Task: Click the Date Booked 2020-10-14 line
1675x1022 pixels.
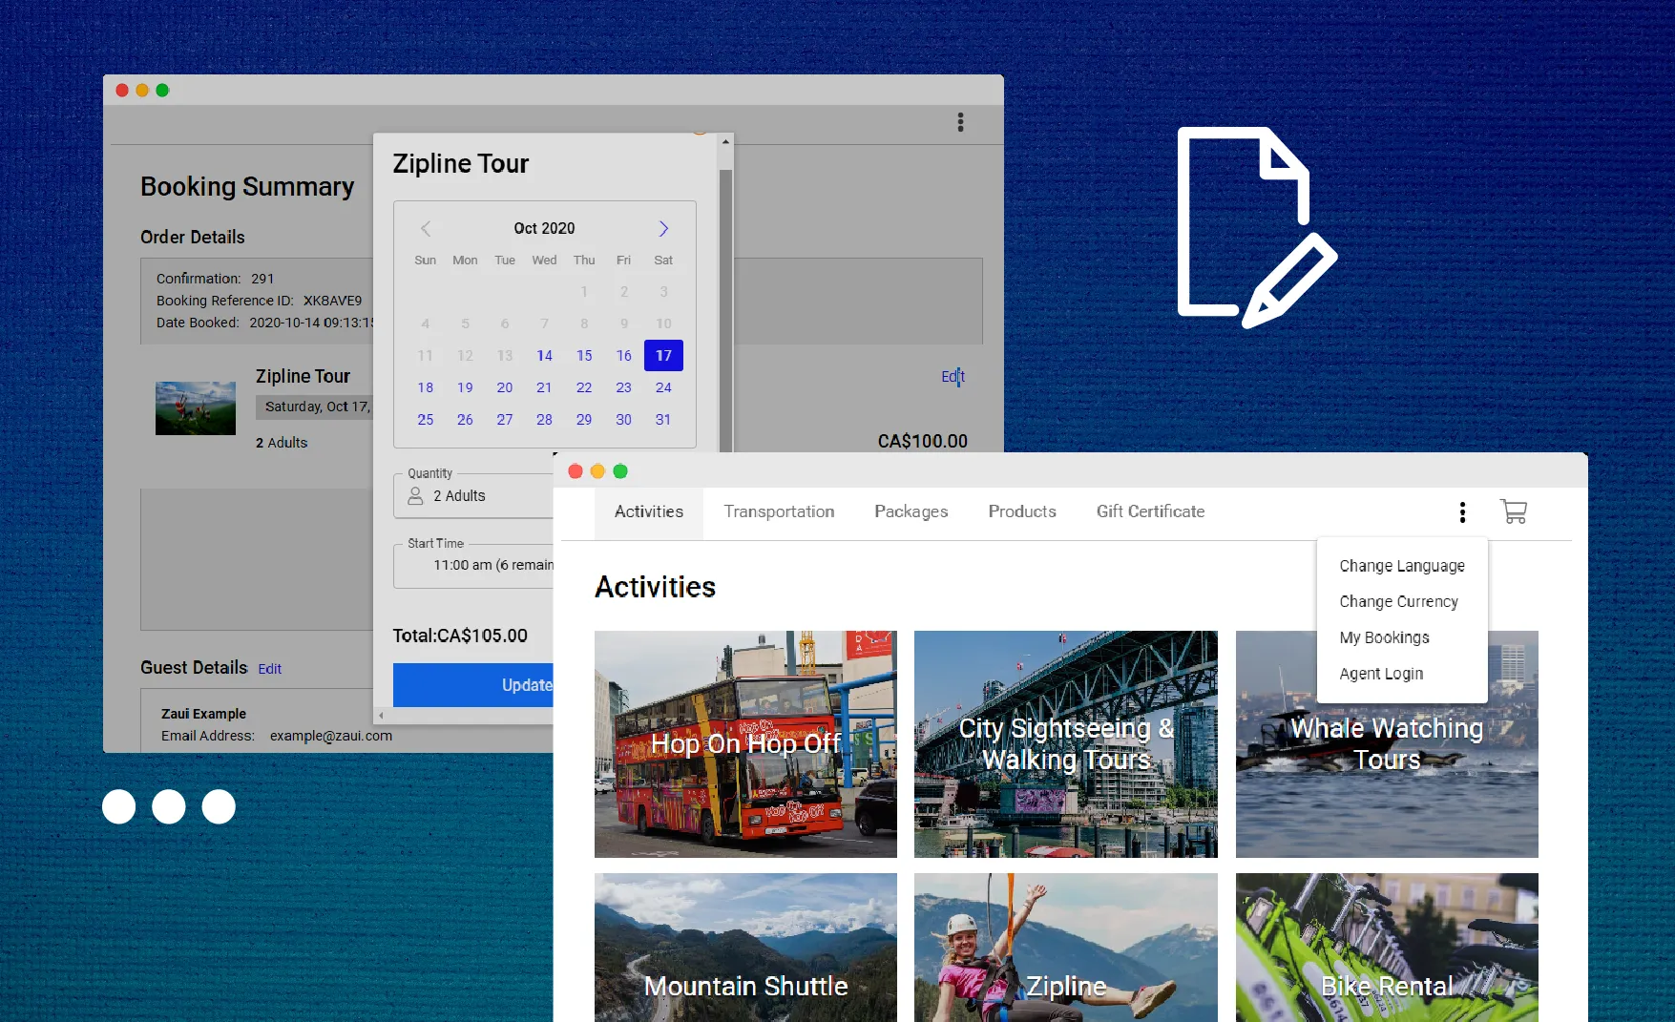Action: coord(265,323)
